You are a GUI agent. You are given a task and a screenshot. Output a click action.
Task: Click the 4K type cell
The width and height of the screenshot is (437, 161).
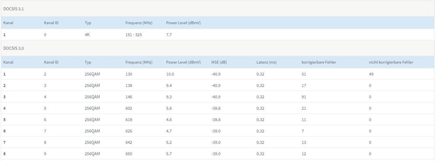click(x=87, y=35)
